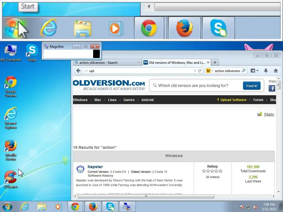Click the network icon in system tray

(x=248, y=207)
